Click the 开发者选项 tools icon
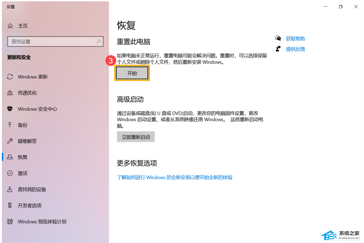The width and height of the screenshot is (364, 243). click(10, 205)
